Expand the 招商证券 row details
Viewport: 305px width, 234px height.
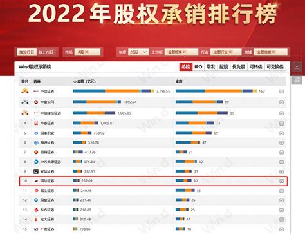281,152
